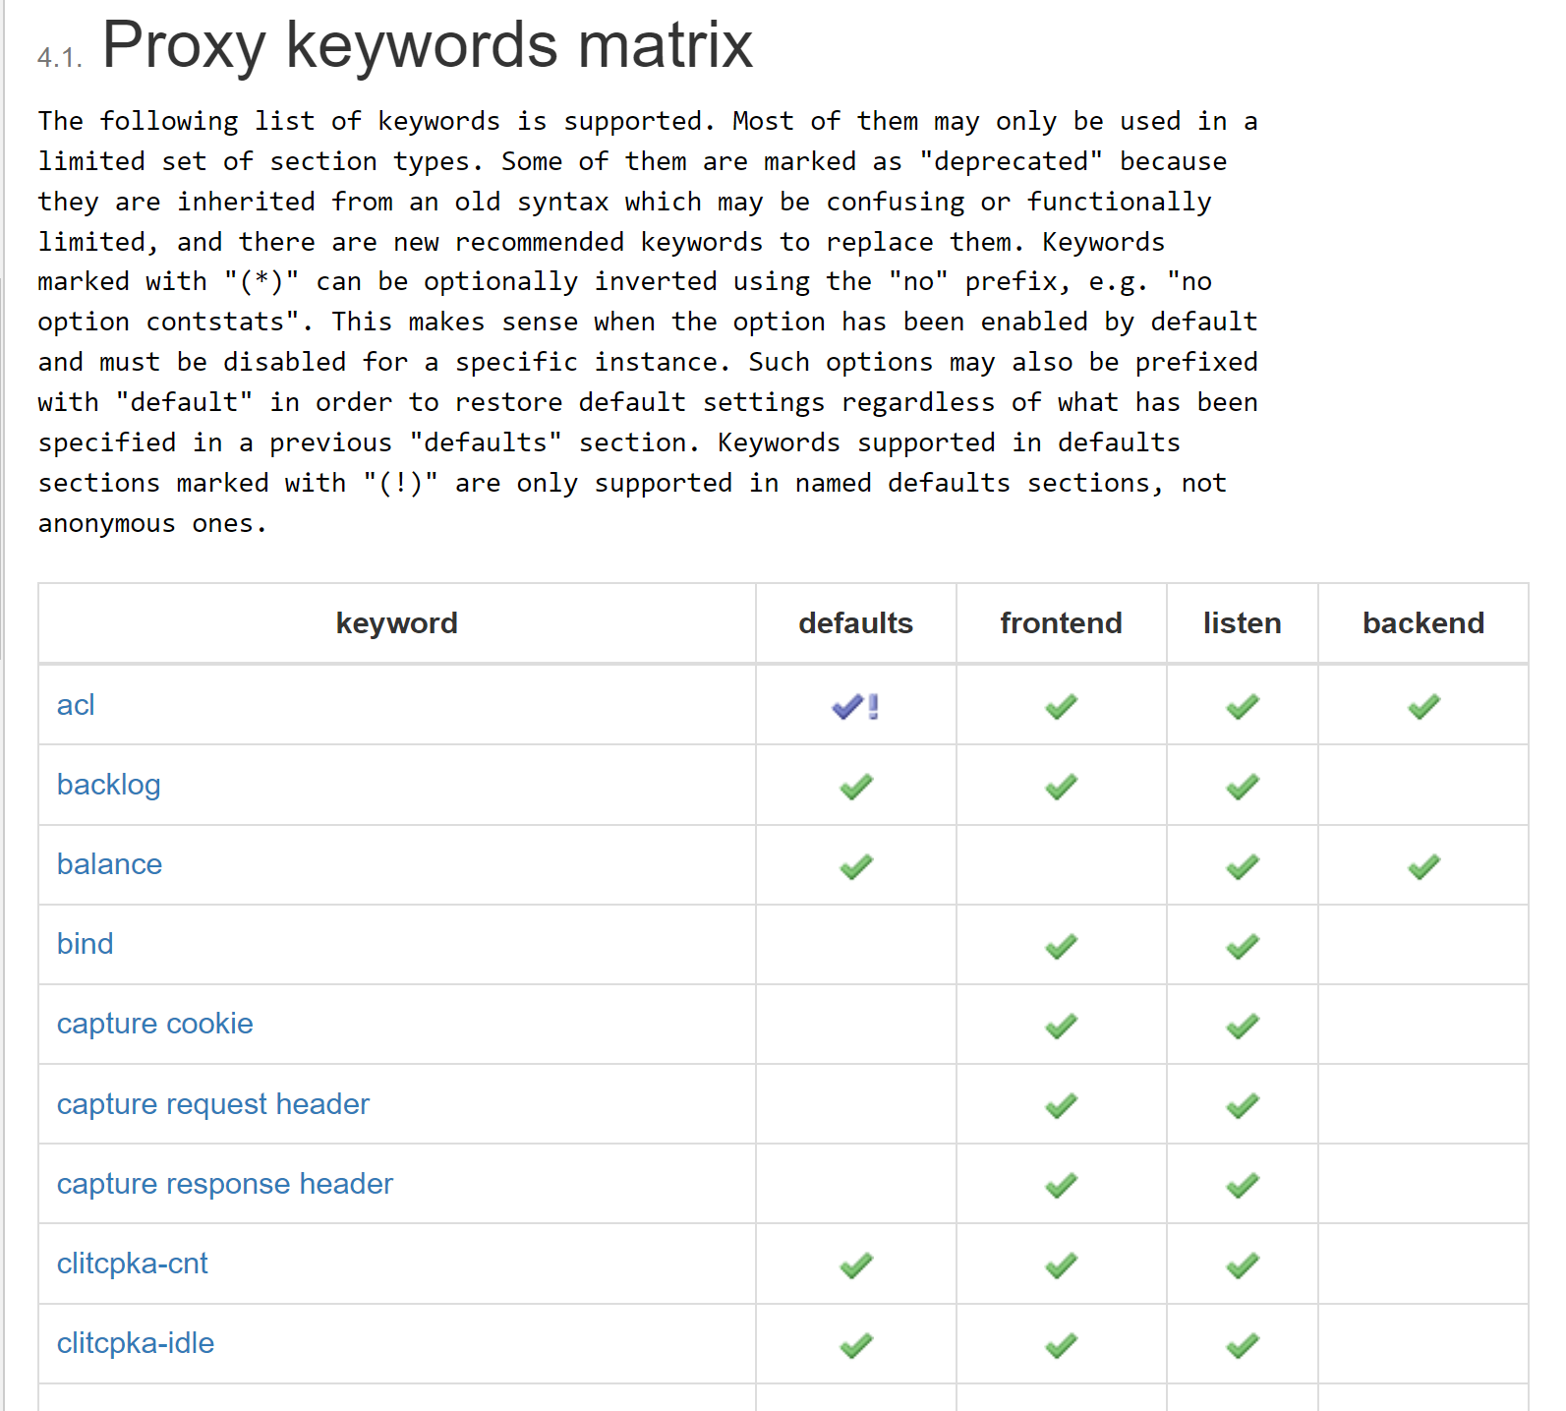The height and width of the screenshot is (1411, 1566).
Task: Open capture request header link
Action: (212, 1104)
